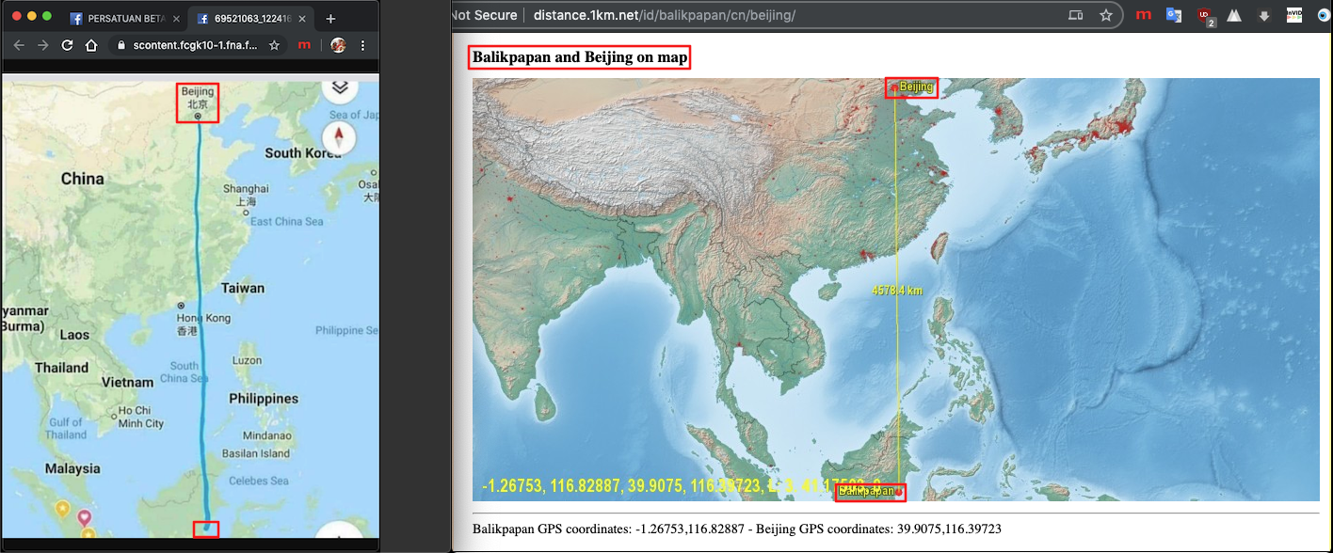Viewport: 1333px width, 553px height.
Task: Open profile avatar in left browser
Action: coord(338,45)
